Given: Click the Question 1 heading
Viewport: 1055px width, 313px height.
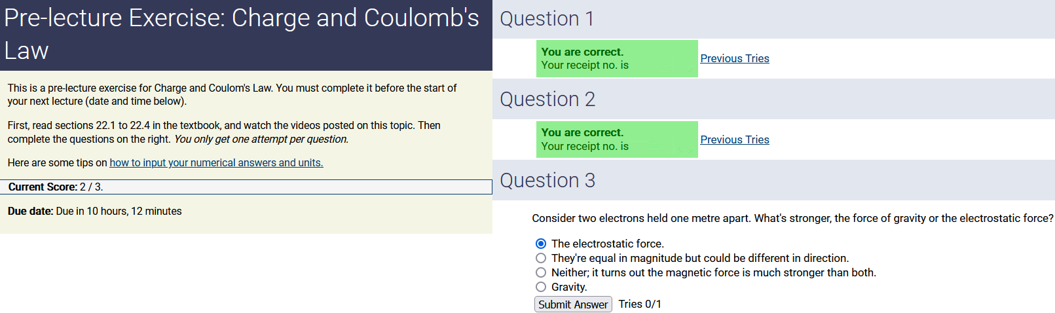Looking at the screenshot, I should point(547,19).
